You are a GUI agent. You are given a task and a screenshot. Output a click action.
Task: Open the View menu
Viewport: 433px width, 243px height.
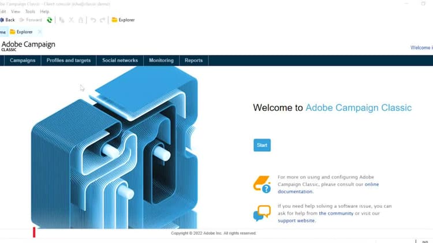(x=16, y=12)
